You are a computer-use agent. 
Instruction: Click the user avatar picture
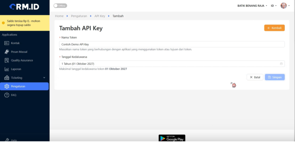[283, 6]
